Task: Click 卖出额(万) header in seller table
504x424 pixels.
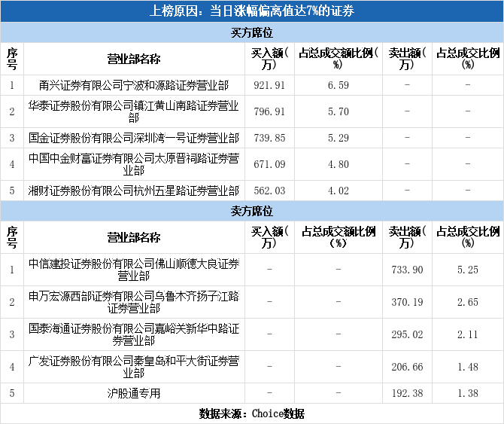Action: coord(407,237)
